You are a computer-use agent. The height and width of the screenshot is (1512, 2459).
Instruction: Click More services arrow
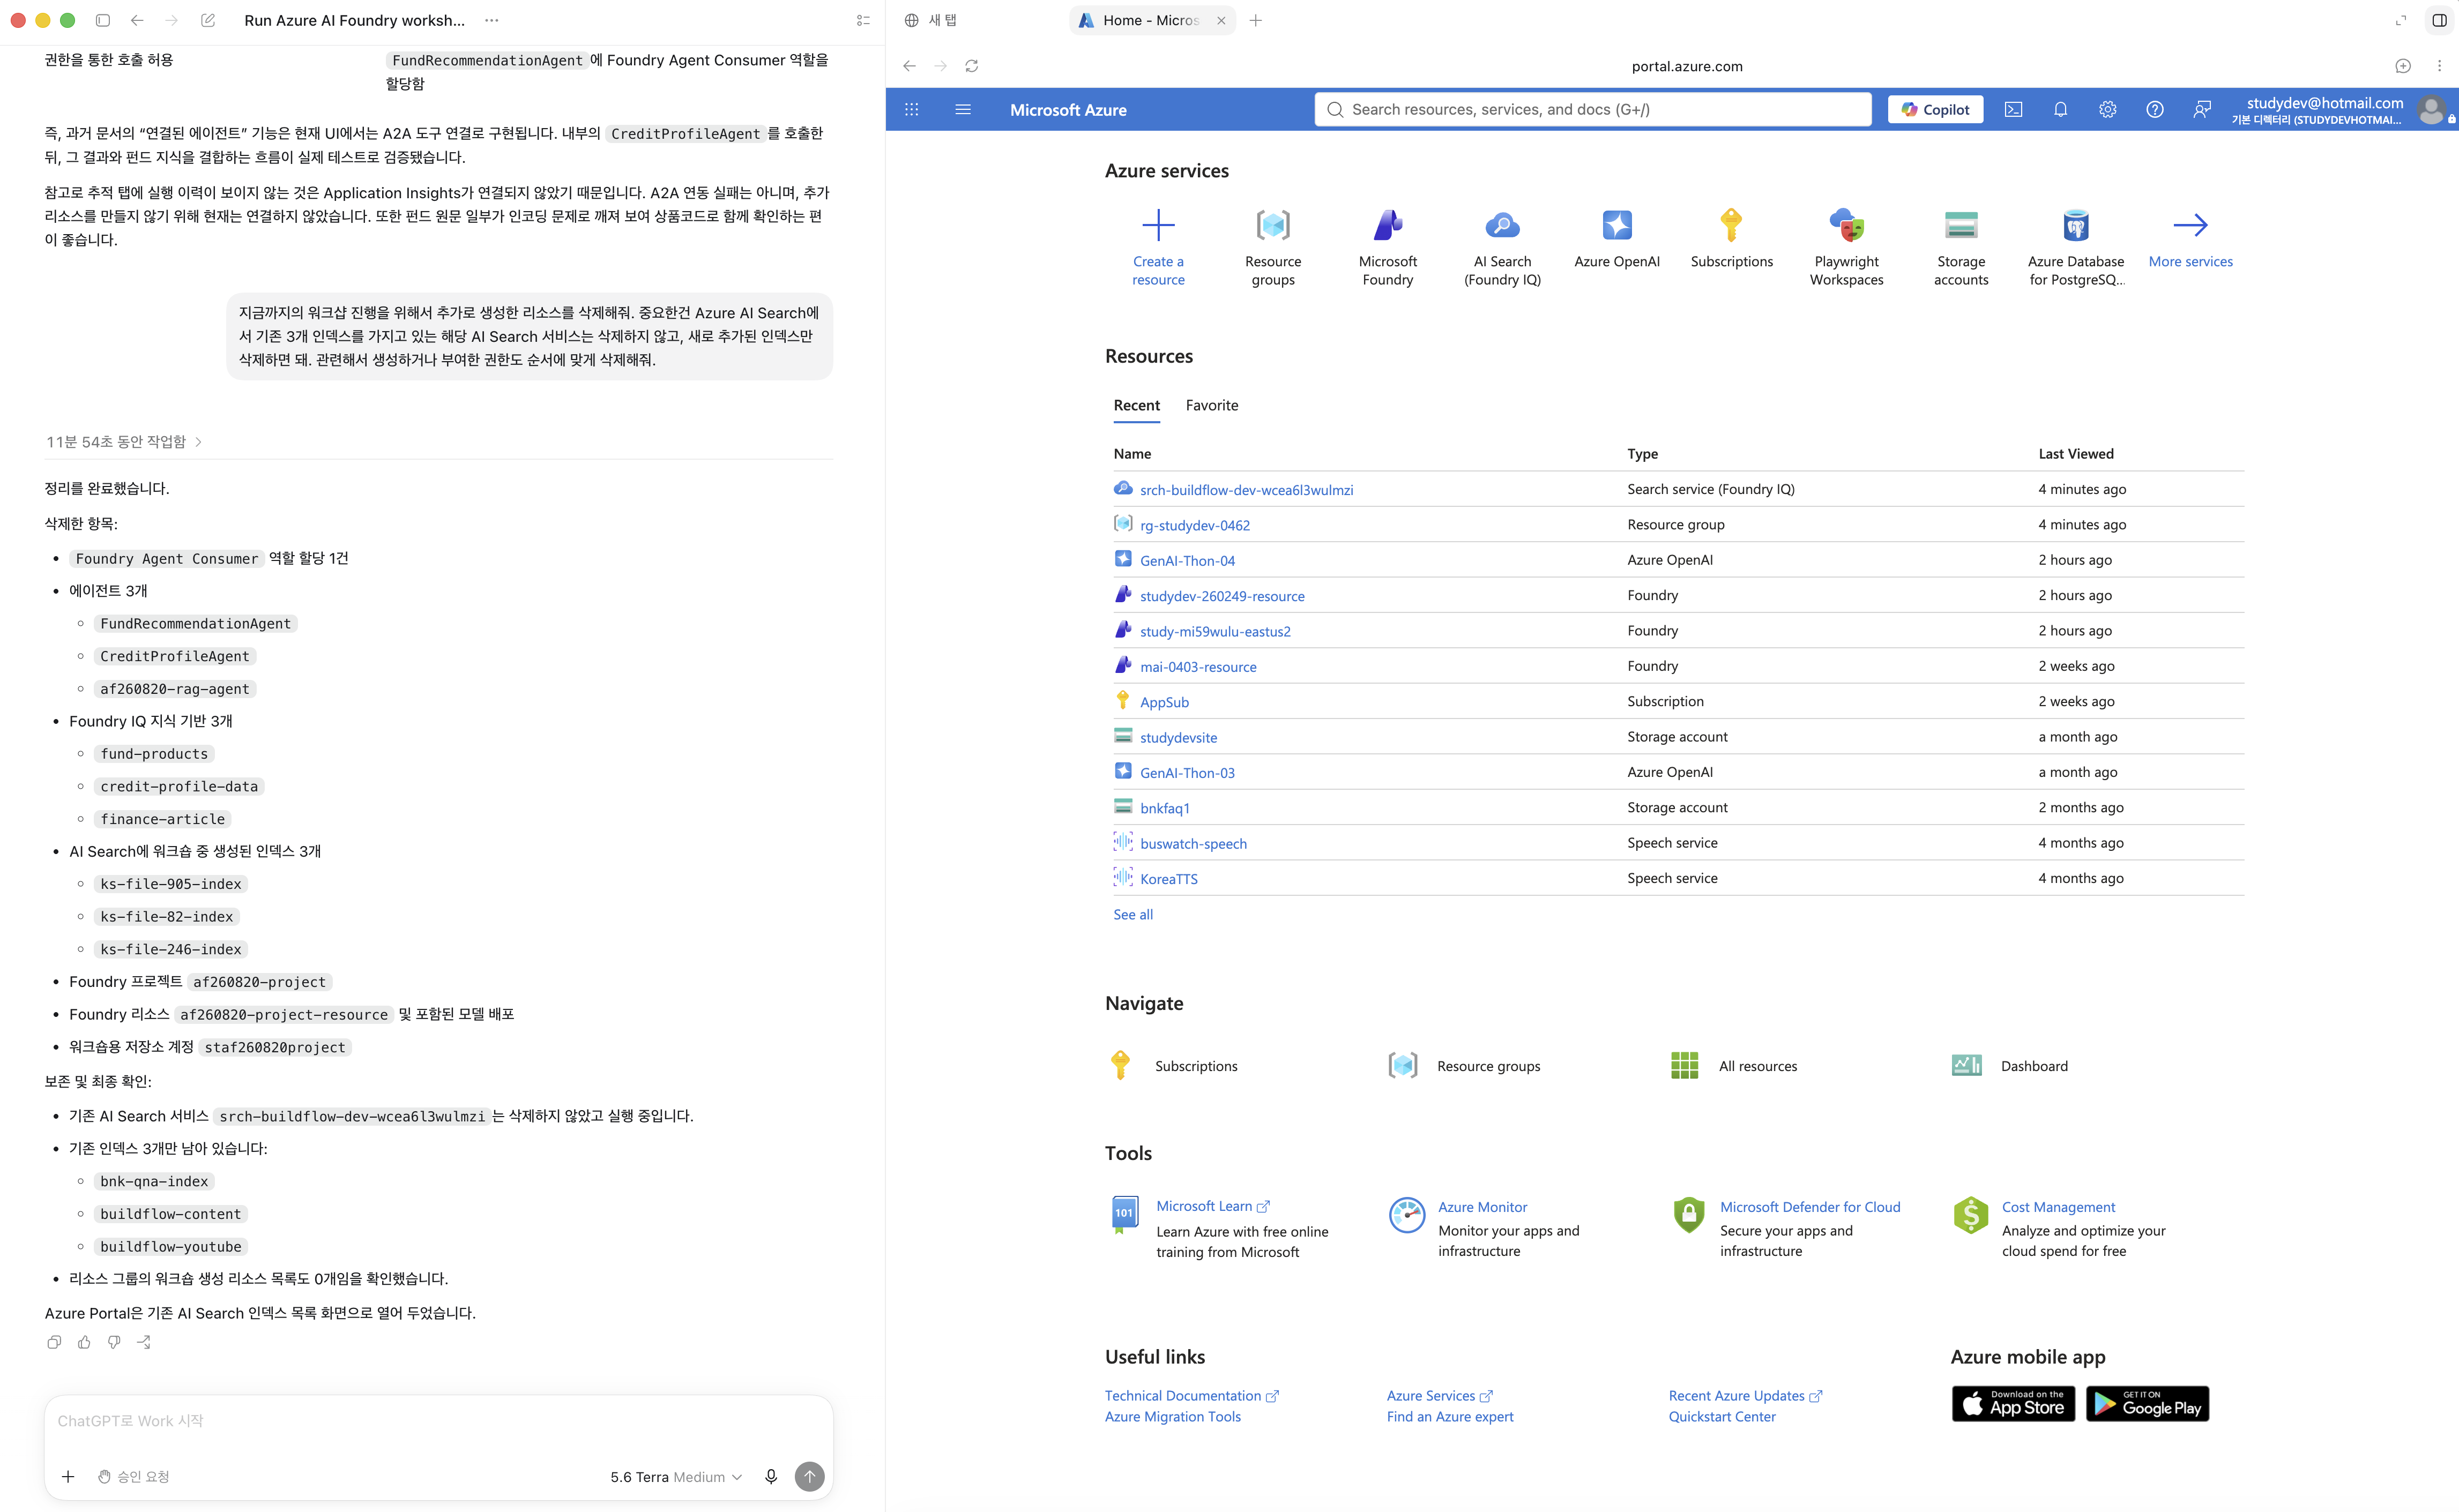(x=2190, y=225)
